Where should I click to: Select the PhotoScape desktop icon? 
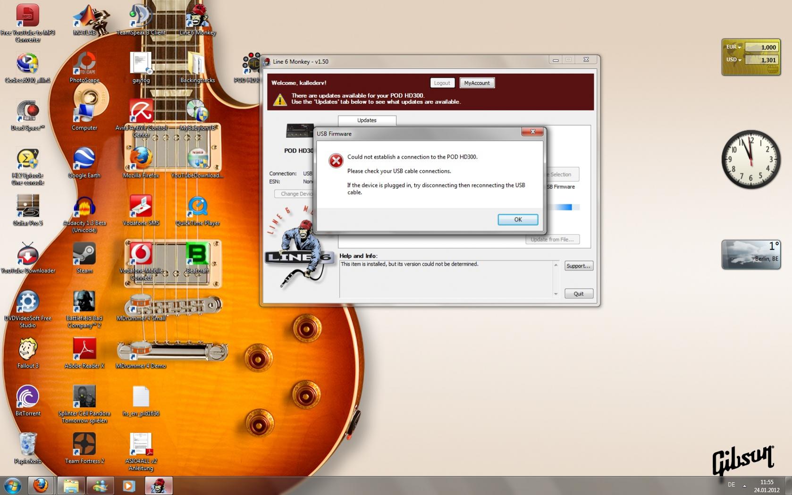point(84,67)
